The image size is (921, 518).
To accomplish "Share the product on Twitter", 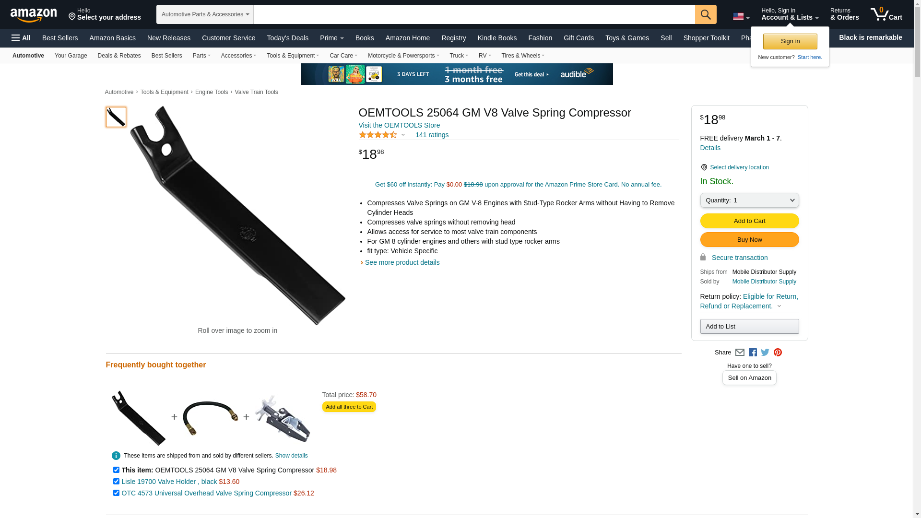I will 765,353.
